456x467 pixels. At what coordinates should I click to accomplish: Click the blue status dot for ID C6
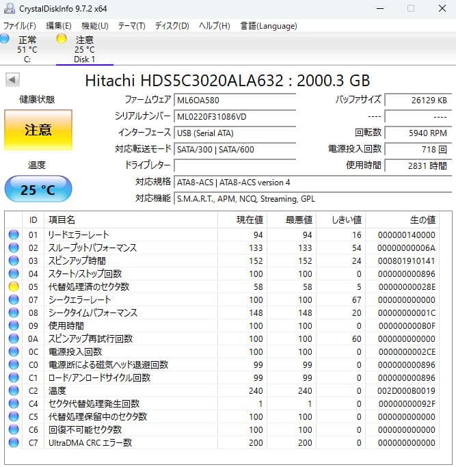click(x=14, y=430)
